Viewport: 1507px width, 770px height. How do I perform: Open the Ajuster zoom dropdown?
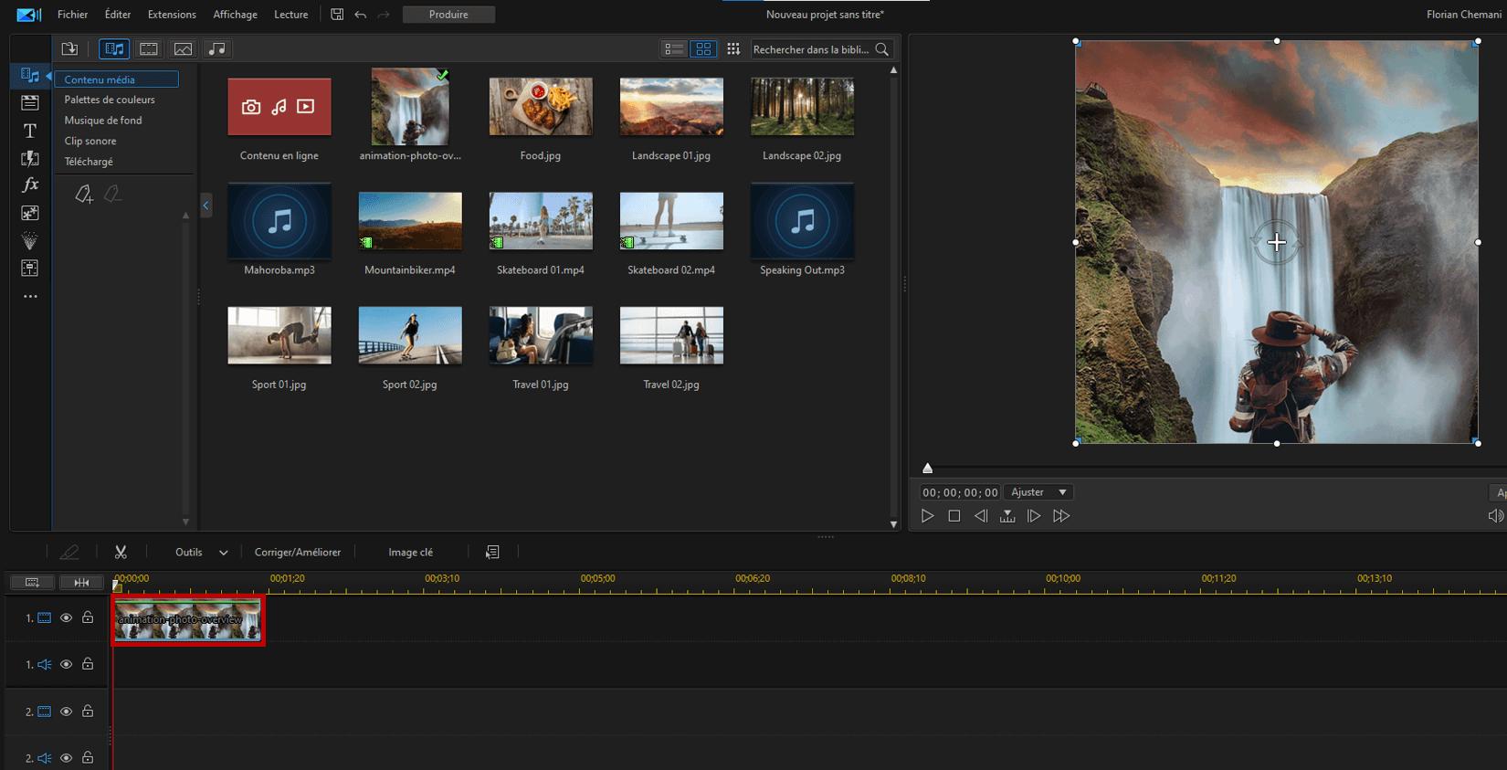tap(1038, 492)
